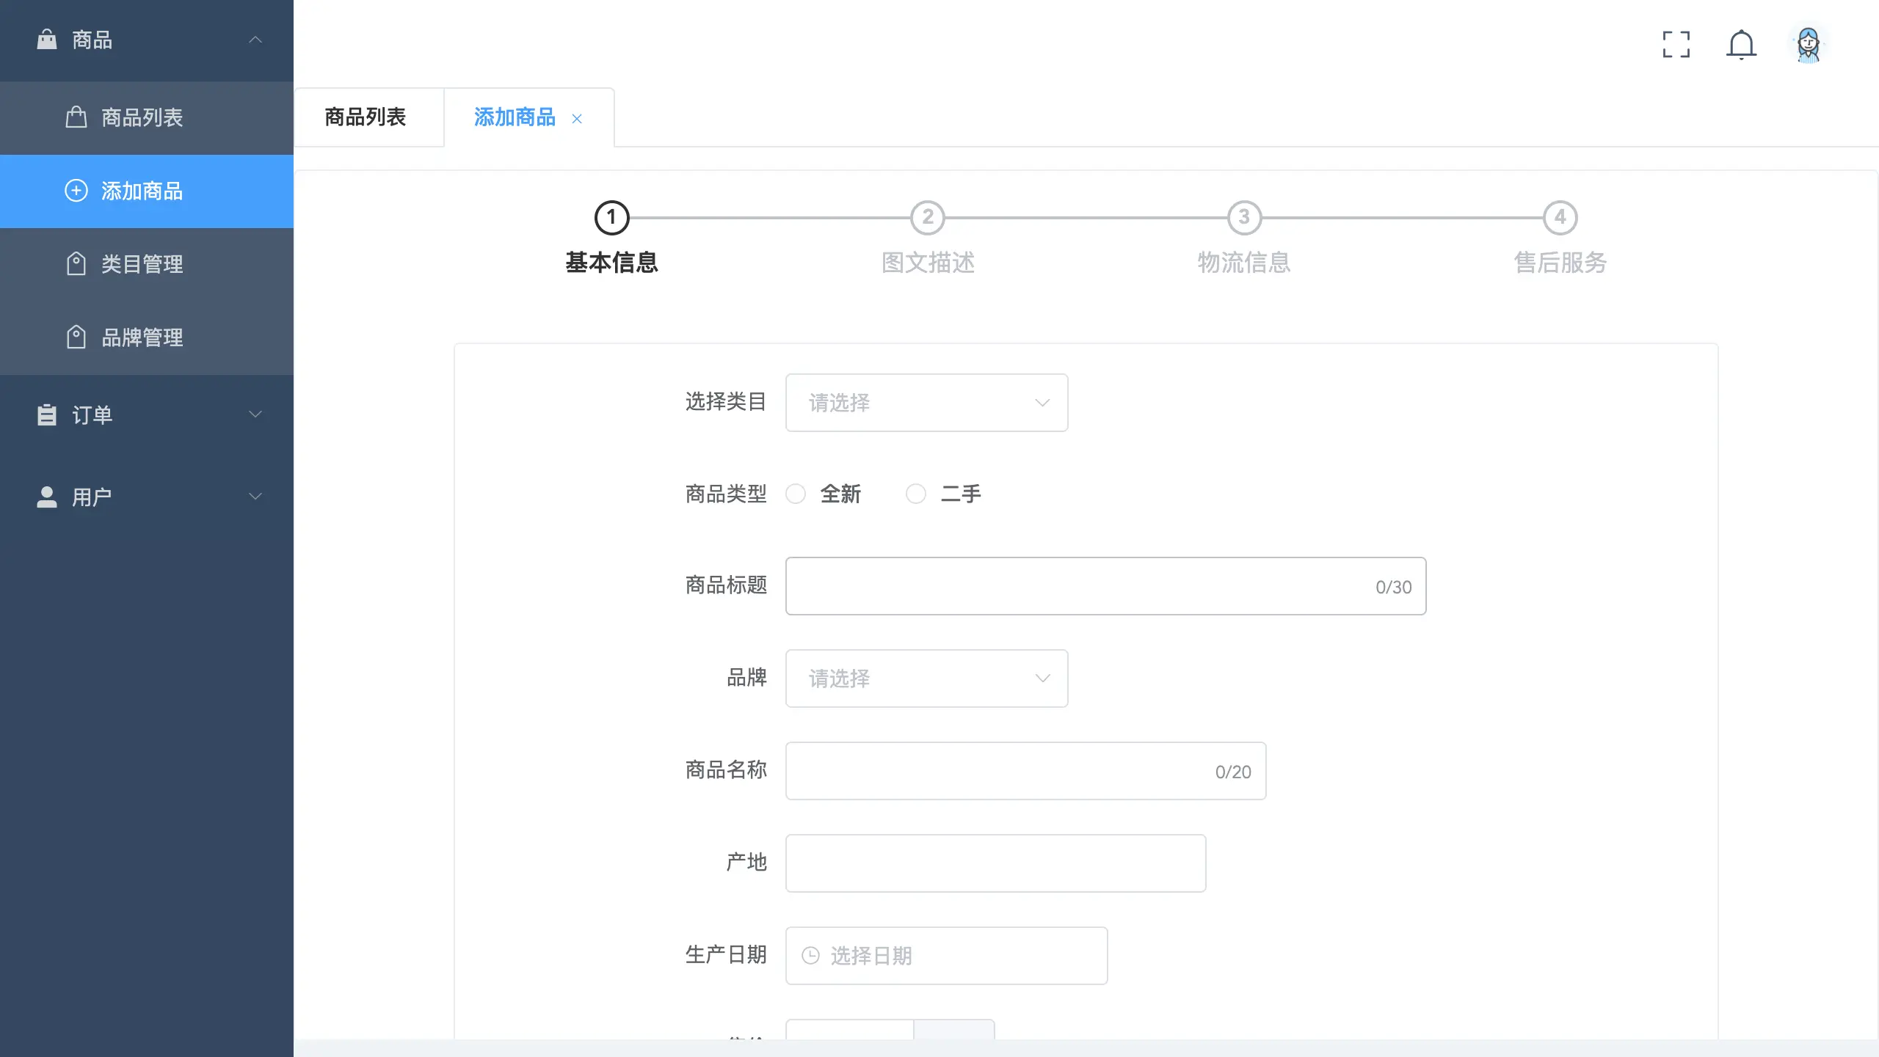Click the 品牌管理 tag icon
This screenshot has height=1057, width=1879.
pos(76,337)
